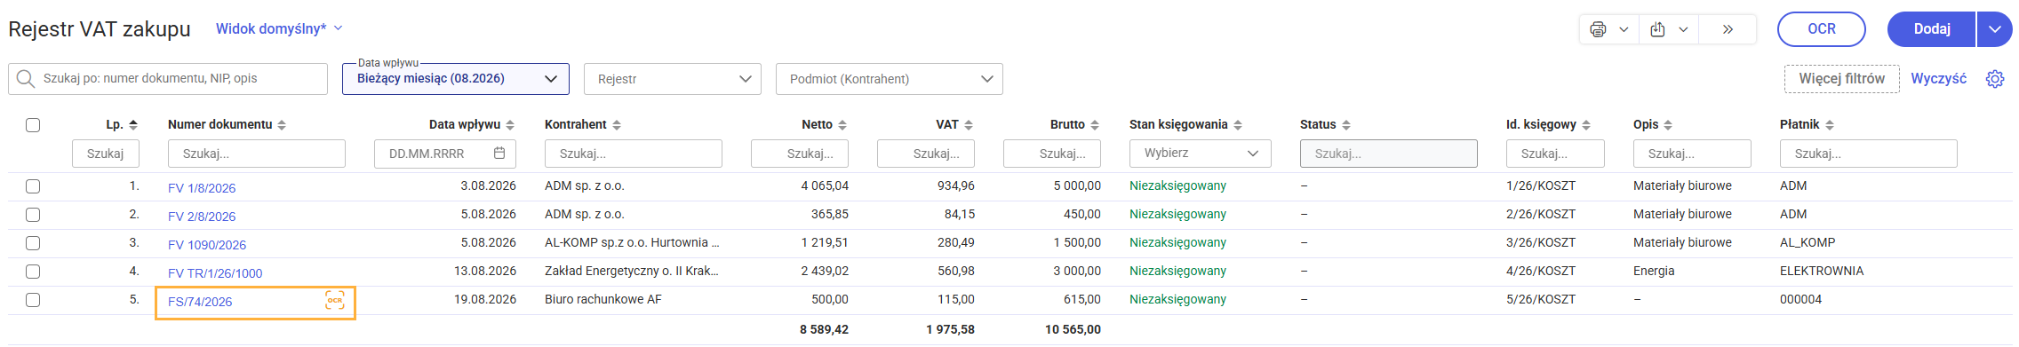Click the Lp. column filter field
The image size is (2019, 347).
106,154
